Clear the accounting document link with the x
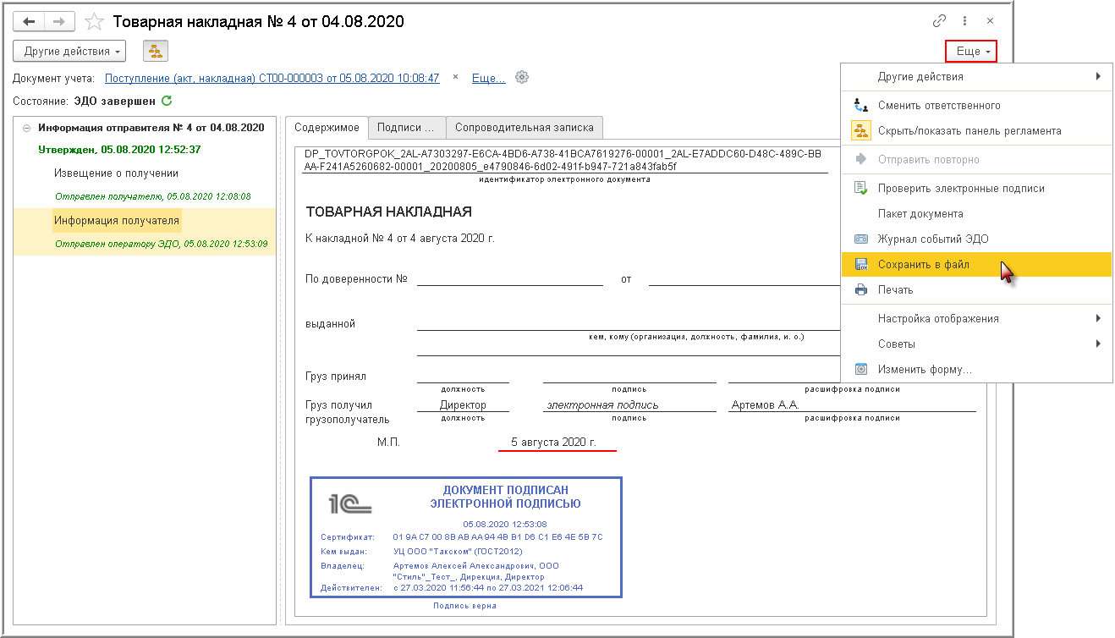1115x638 pixels. [x=455, y=77]
